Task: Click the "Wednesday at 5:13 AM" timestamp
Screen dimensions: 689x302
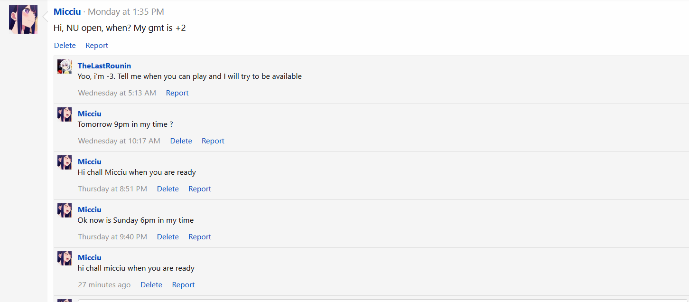Action: [x=117, y=93]
